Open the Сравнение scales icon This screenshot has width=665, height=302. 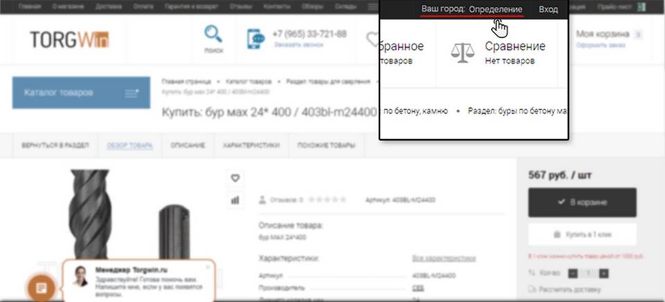463,53
